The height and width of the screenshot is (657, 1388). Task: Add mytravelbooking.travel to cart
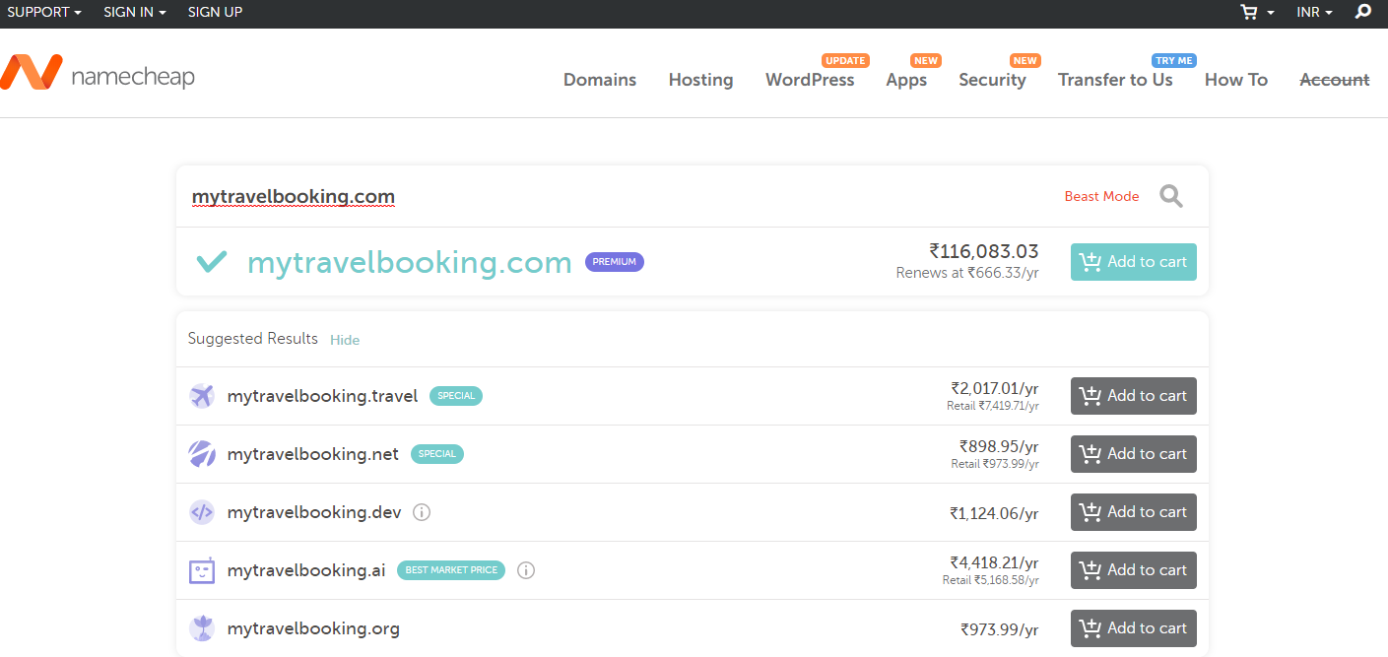[1134, 396]
